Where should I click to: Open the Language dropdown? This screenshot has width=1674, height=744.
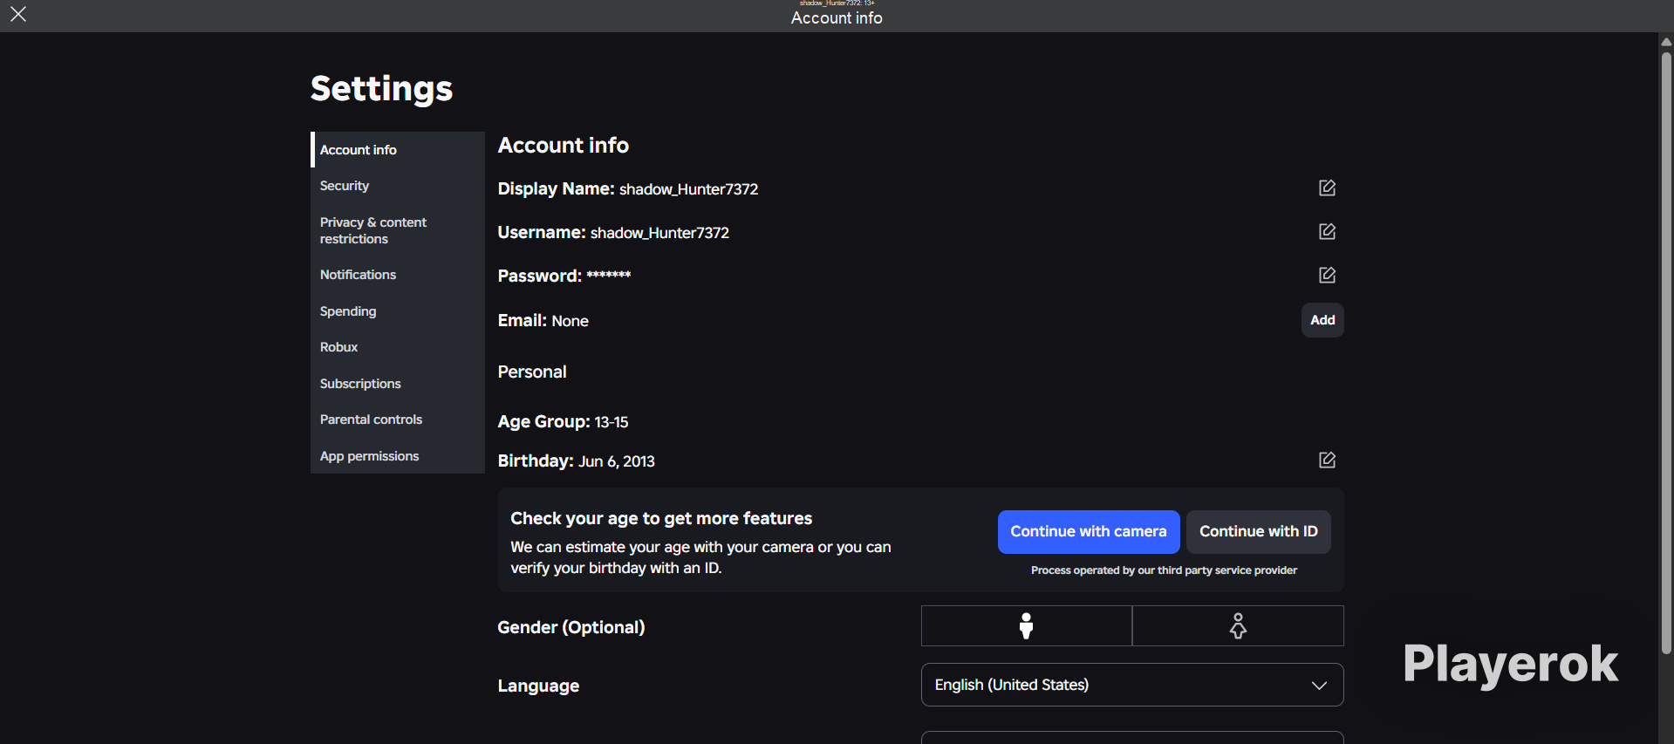pos(1132,685)
